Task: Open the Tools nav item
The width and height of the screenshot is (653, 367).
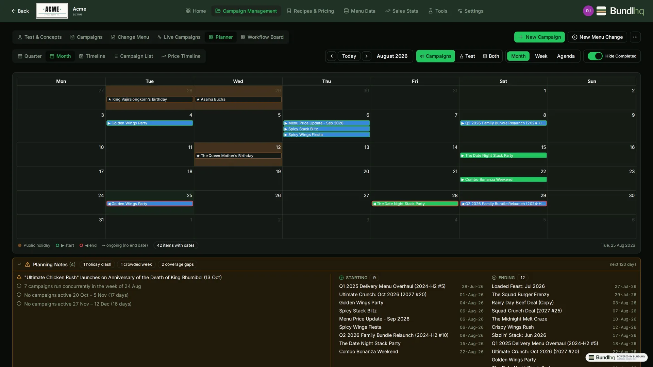Action: pos(438,11)
